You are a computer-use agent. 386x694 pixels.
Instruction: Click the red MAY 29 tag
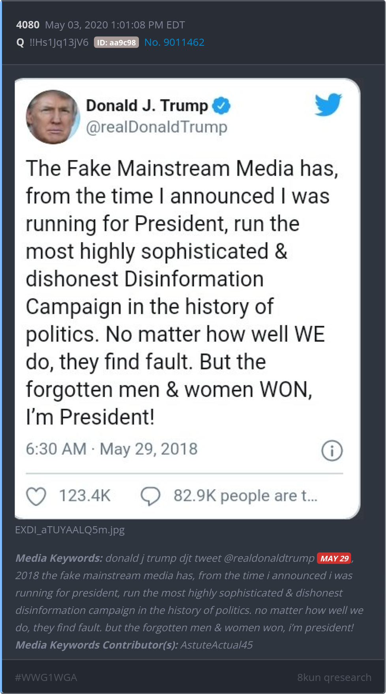click(334, 558)
